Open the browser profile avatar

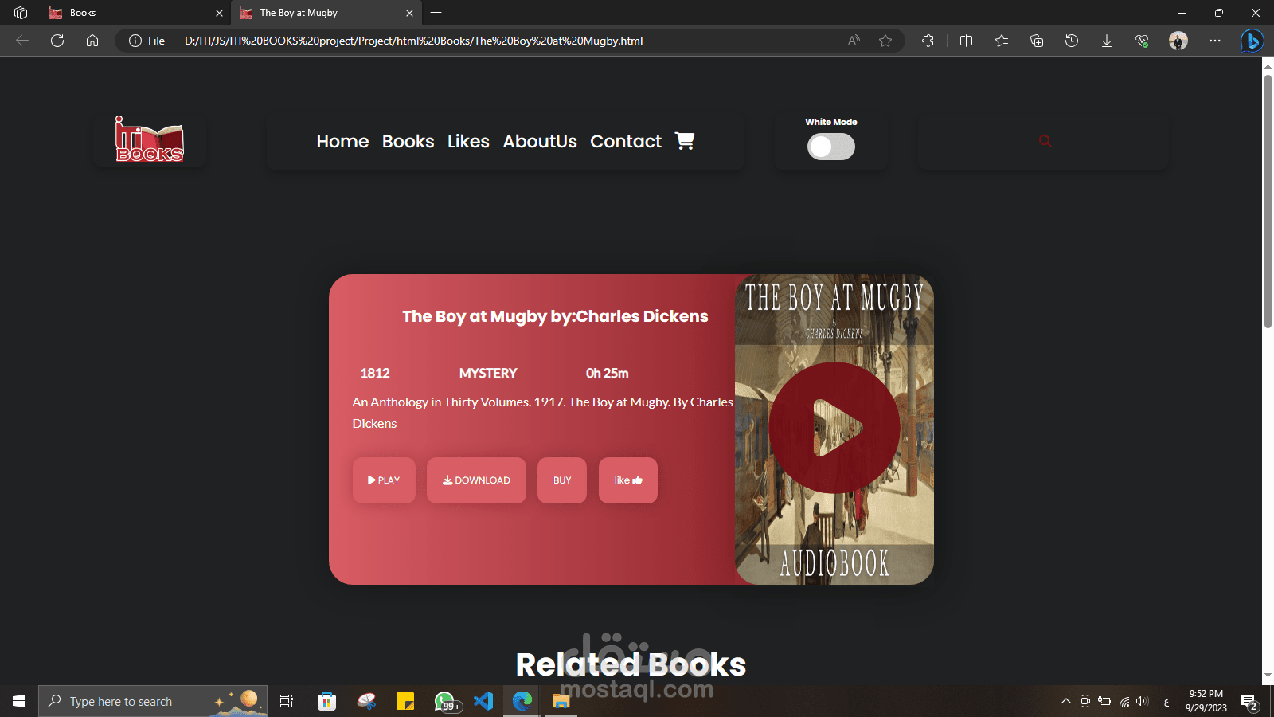coord(1178,41)
